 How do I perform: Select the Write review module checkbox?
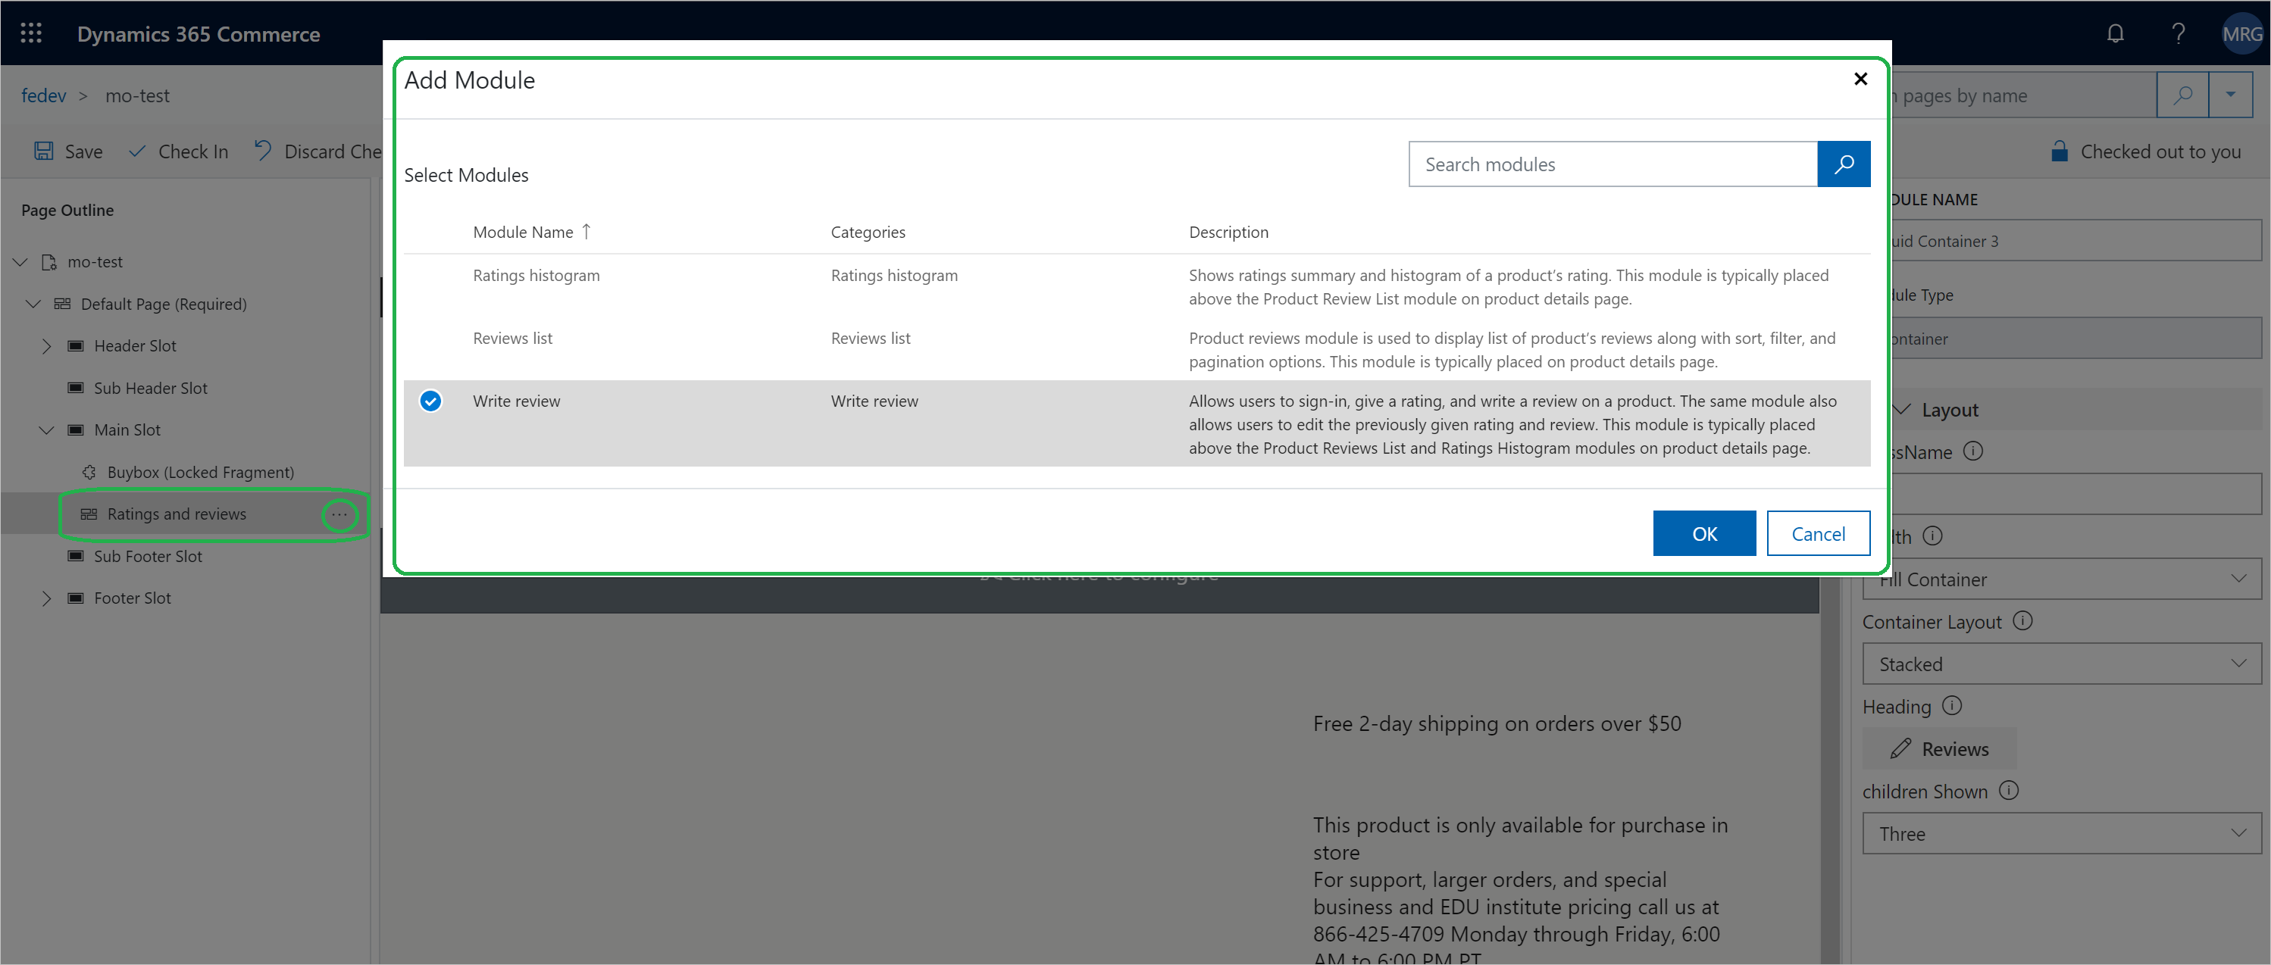click(x=430, y=401)
